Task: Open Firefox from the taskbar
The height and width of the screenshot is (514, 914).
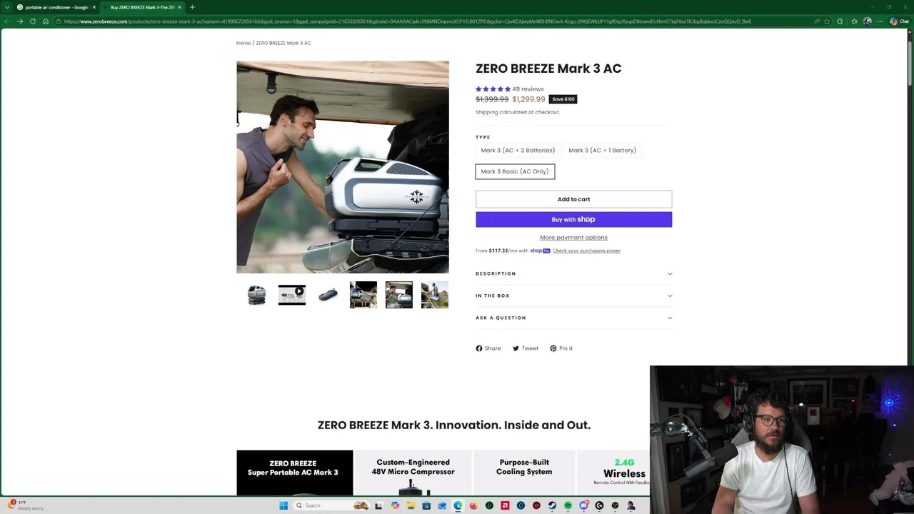Action: 473,505
